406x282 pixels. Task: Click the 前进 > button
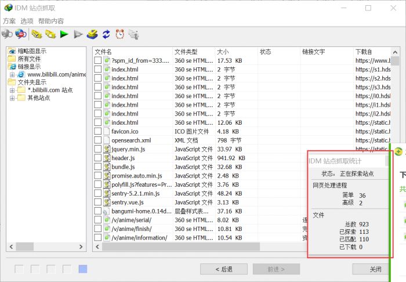(276, 269)
